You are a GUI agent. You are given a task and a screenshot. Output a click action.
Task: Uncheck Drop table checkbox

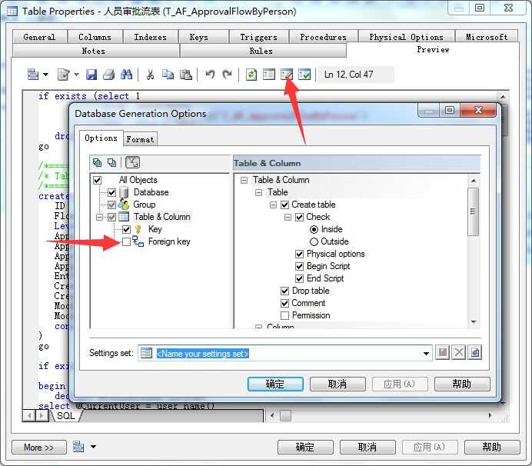(285, 291)
